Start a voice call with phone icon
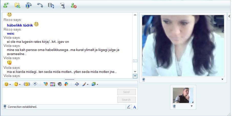This screenshot has height=116, width=232. [40, 5]
